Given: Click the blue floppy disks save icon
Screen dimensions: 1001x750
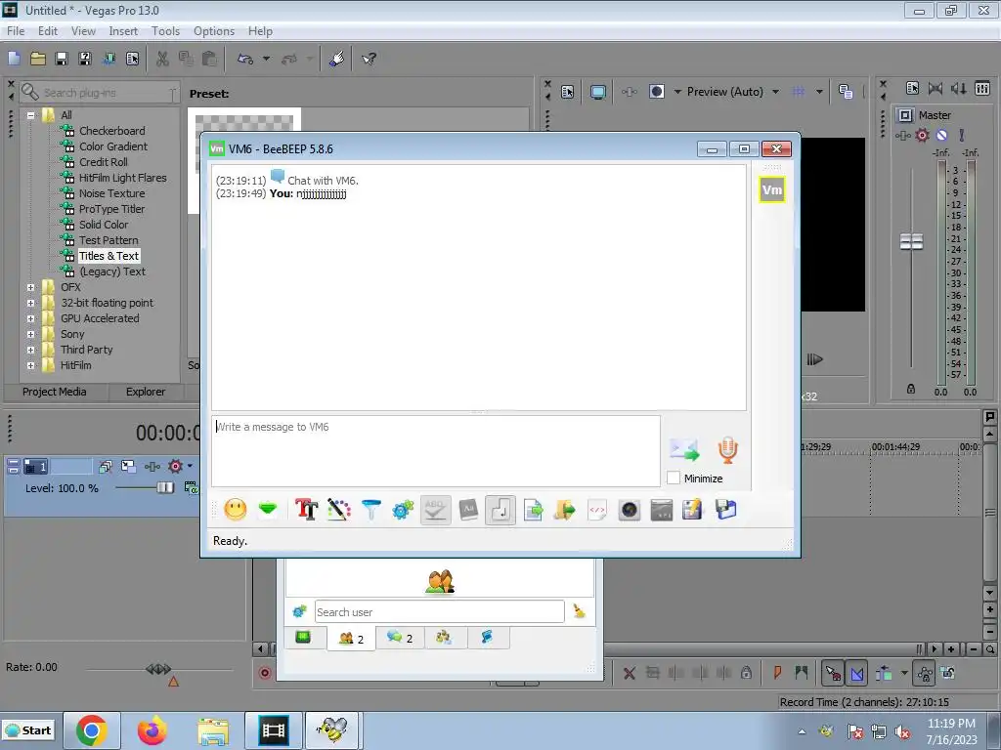Looking at the screenshot, I should (726, 510).
